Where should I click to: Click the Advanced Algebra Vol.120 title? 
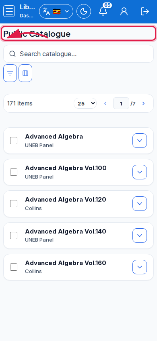point(66,200)
